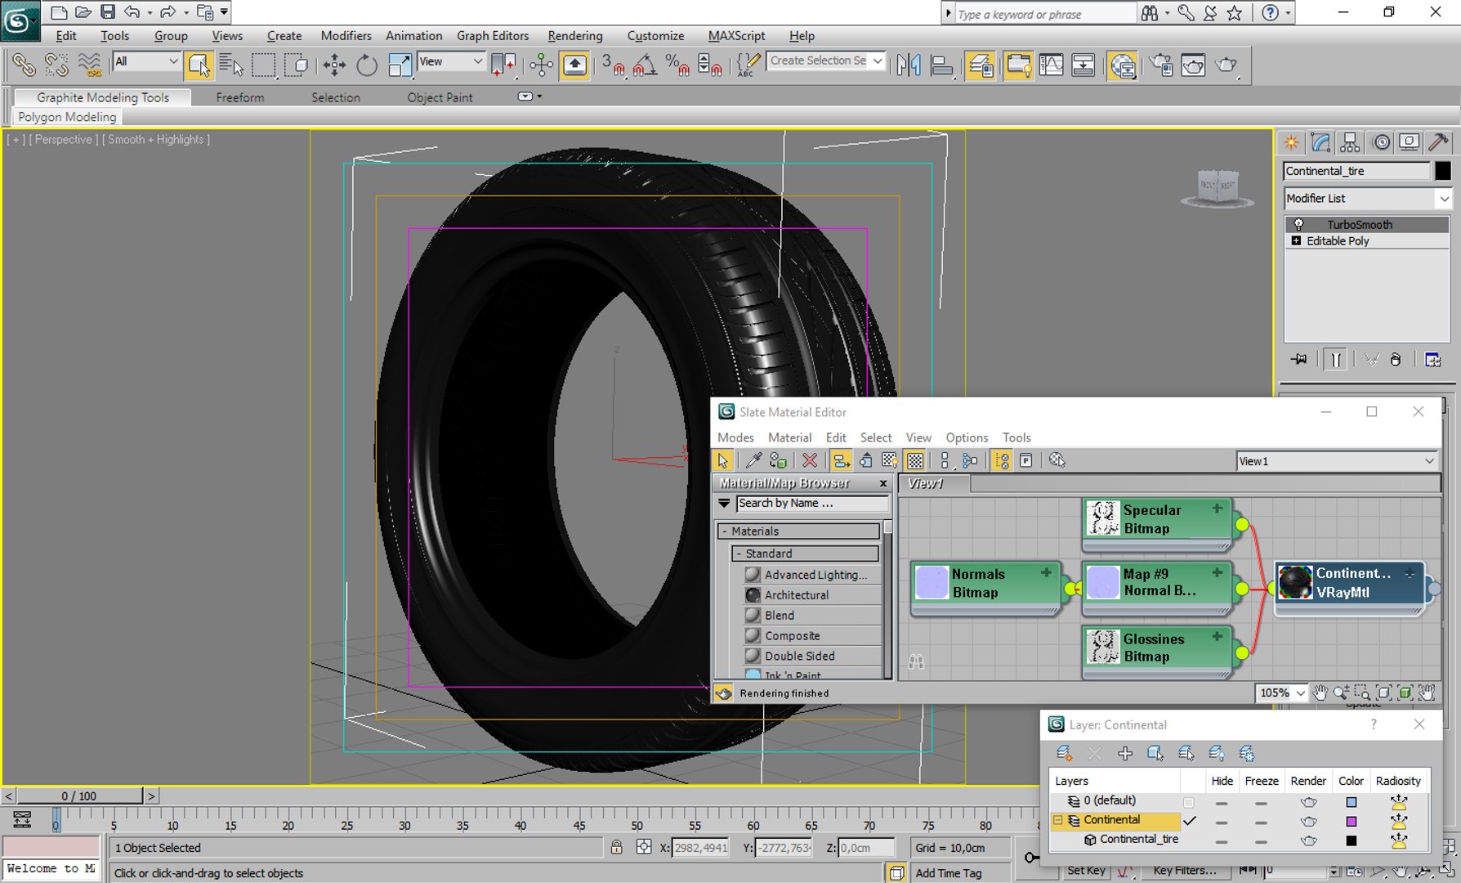Image resolution: width=1461 pixels, height=883 pixels.
Task: Click magenta color swatch for Continental layer
Action: 1352,822
